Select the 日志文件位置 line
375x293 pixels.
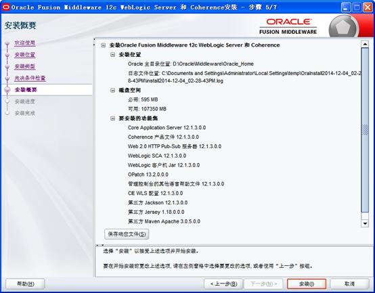pyautogui.click(x=244, y=77)
